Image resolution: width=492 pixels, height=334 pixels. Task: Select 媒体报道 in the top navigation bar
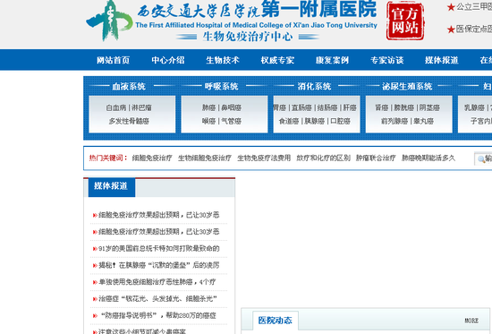coord(442,60)
